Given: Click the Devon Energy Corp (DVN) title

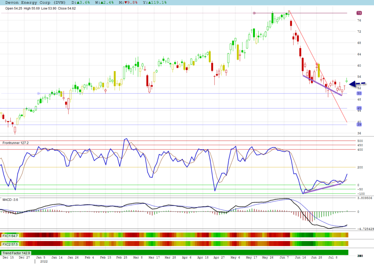Looking at the screenshot, I should tap(35, 3).
